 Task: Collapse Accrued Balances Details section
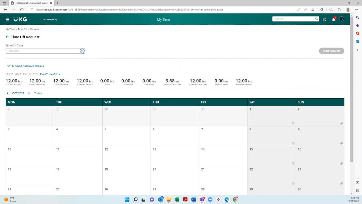pos(25,66)
